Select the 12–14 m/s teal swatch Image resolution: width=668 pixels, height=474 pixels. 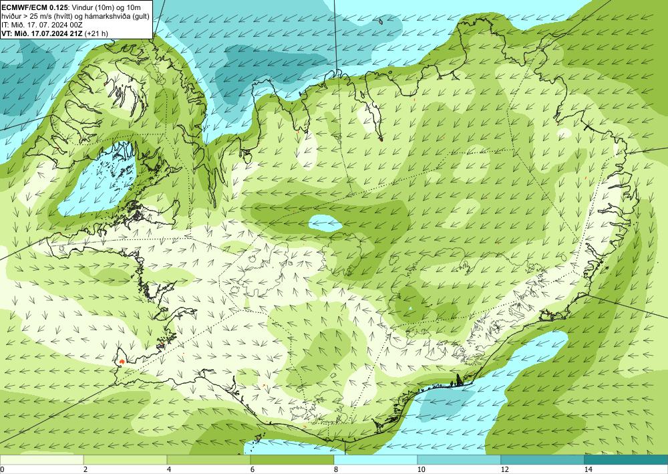point(542,459)
